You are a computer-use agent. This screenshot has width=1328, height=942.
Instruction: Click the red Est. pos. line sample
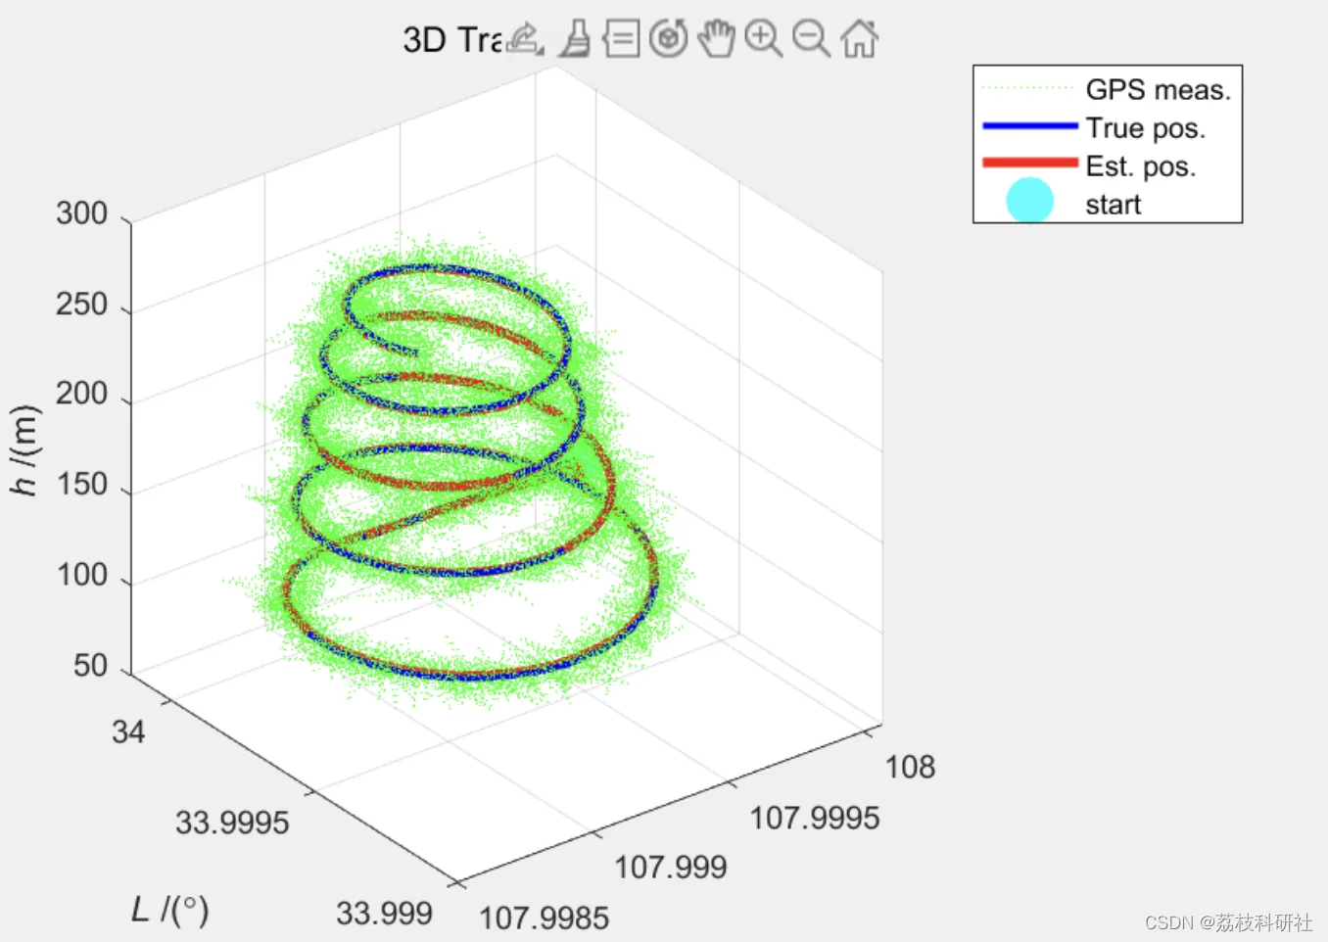pos(1029,163)
